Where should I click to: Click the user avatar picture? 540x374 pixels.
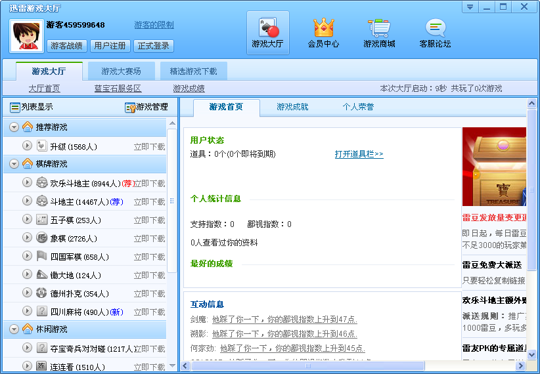[x=27, y=35]
